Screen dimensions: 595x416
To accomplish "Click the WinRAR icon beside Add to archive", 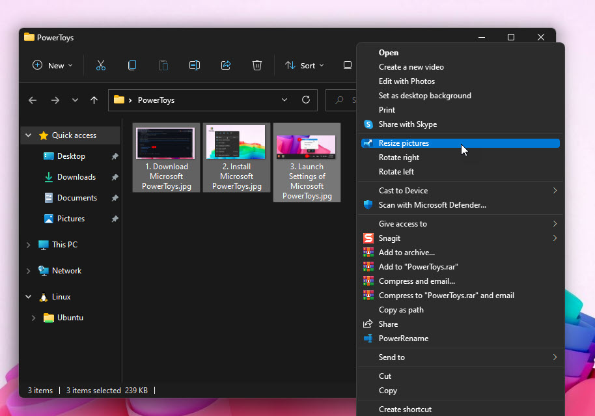I will tap(368, 253).
